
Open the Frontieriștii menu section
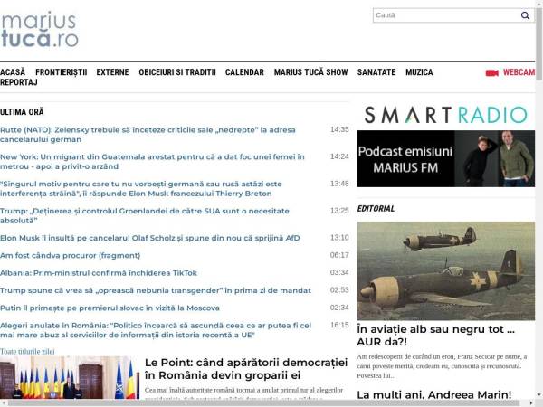click(61, 72)
